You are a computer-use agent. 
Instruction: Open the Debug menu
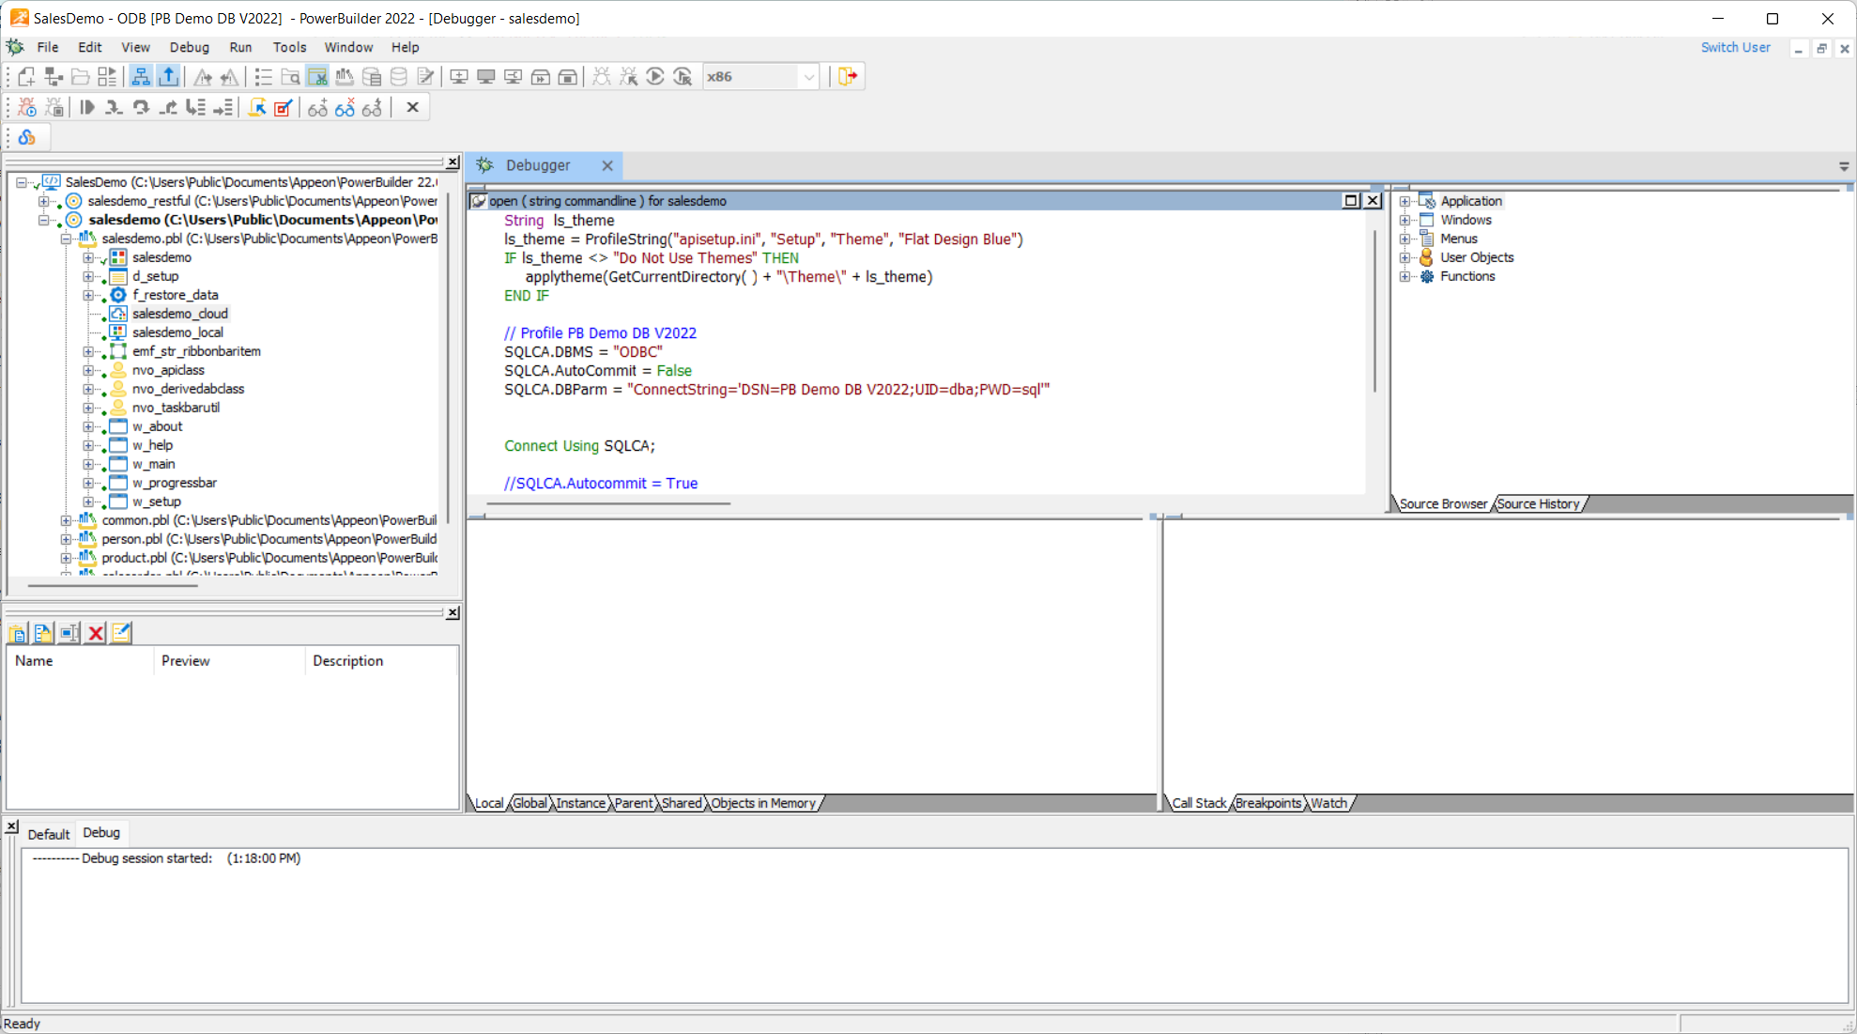(x=189, y=47)
